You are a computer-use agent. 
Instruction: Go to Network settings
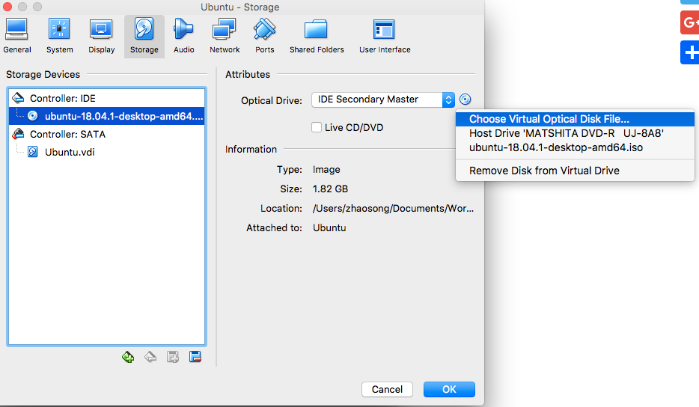(225, 36)
